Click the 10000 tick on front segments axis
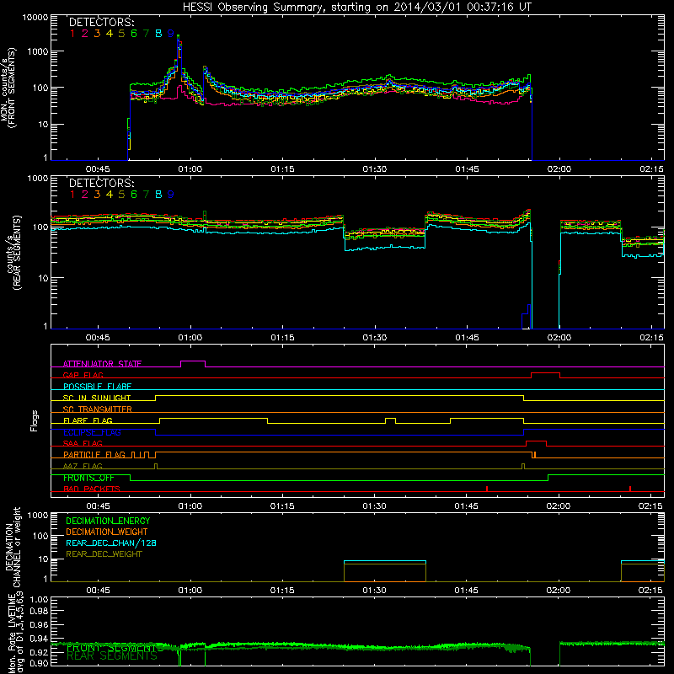Image resolution: width=674 pixels, height=674 pixels. coord(35,18)
